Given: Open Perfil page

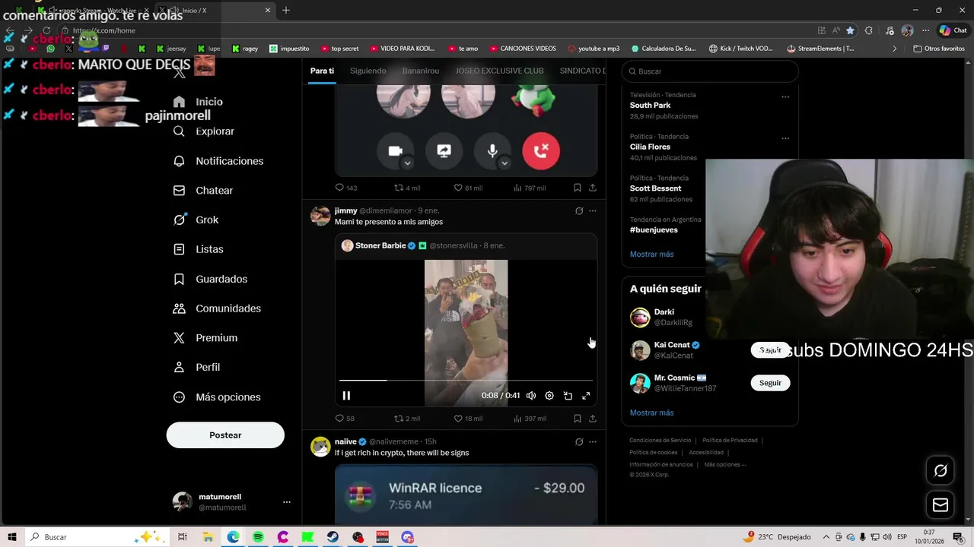Looking at the screenshot, I should [x=197, y=367].
